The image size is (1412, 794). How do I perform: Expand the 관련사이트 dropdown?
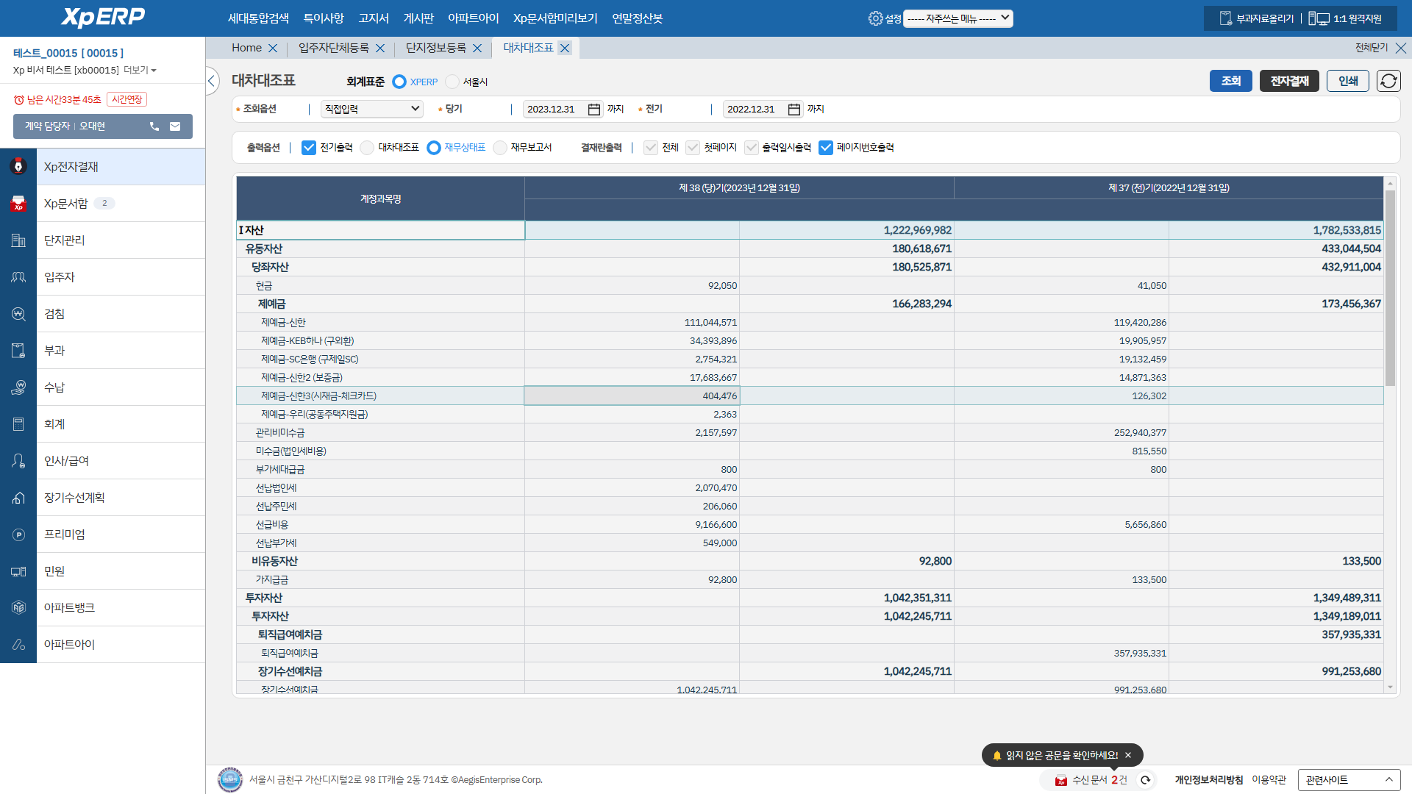coord(1349,780)
